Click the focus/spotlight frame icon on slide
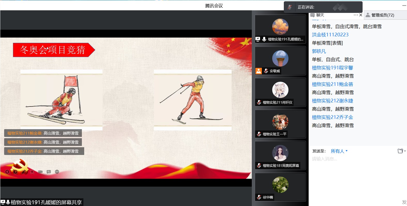407x206 pixels. (x=32, y=172)
